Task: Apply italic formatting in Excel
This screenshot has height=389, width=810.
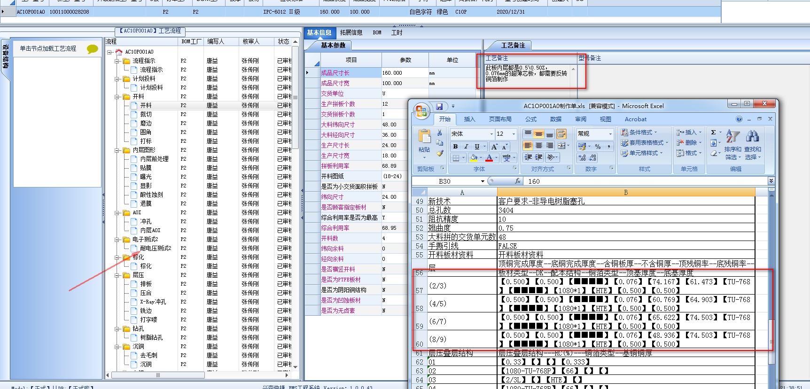Action: pos(466,147)
